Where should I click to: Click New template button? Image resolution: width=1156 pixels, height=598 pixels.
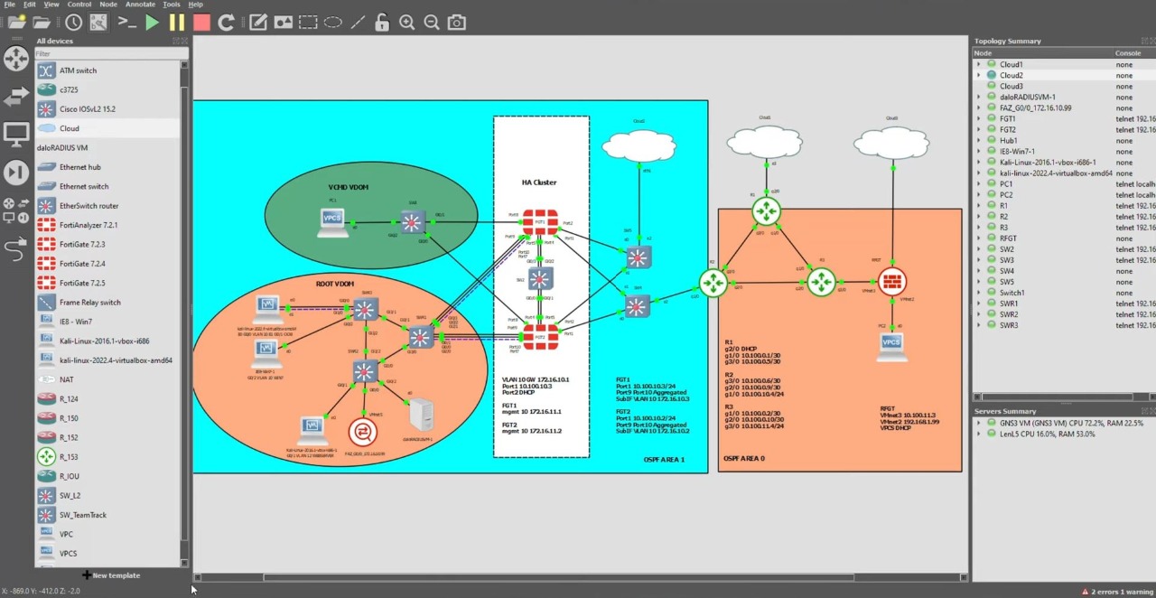(x=111, y=575)
